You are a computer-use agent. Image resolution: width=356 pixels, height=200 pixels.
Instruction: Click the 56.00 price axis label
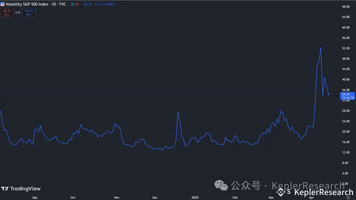click(346, 38)
